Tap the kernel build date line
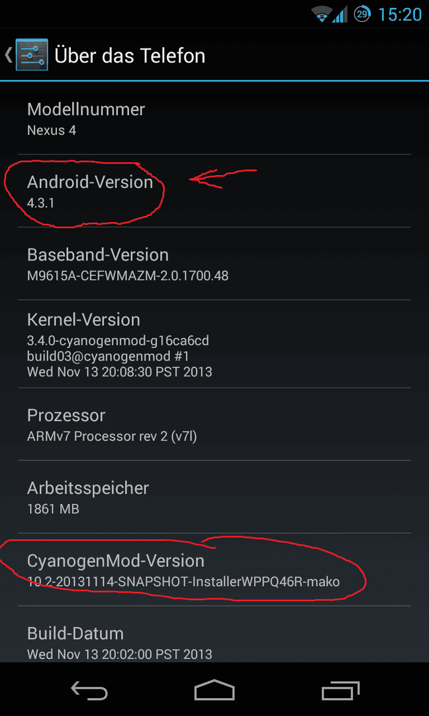This screenshot has width=429, height=716. pos(120,372)
